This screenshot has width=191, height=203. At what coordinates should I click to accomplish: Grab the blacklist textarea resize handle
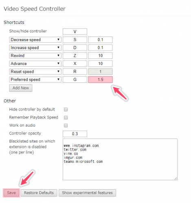176,179
